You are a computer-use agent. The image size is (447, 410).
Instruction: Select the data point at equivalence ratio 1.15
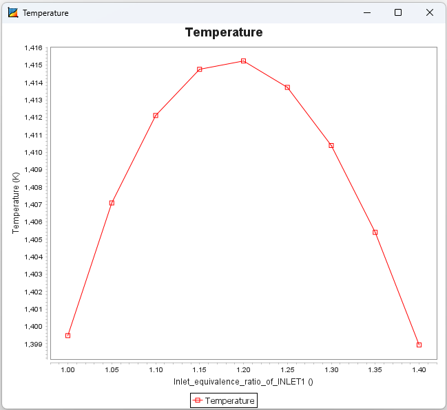click(x=200, y=69)
